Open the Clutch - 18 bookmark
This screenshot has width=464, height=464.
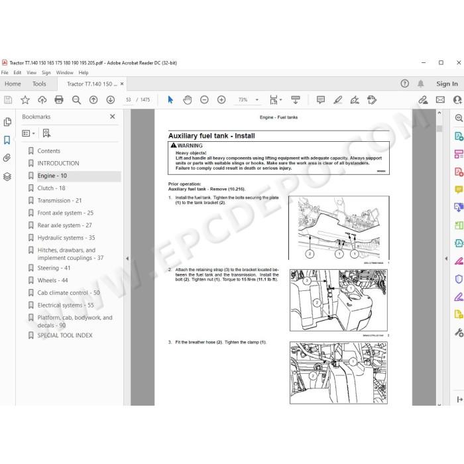51,188
